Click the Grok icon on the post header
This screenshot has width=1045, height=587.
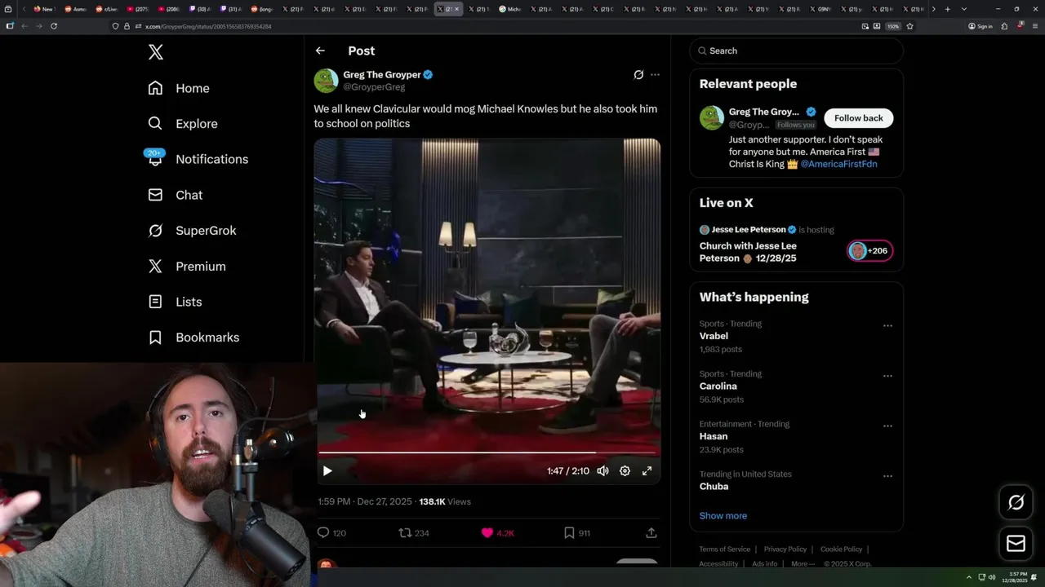point(638,74)
